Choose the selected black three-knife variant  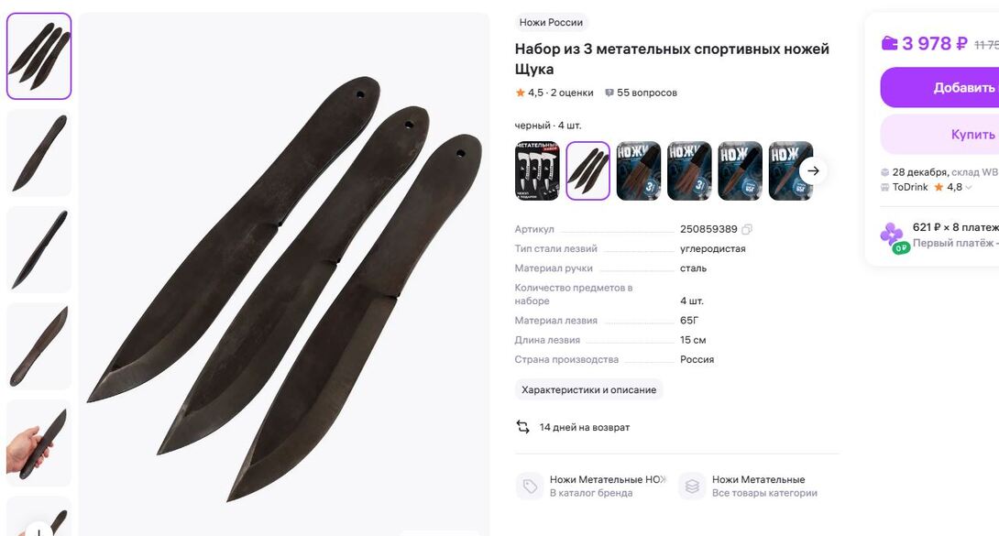(x=588, y=170)
